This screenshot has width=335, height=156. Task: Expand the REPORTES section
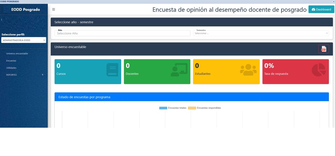[12, 74]
